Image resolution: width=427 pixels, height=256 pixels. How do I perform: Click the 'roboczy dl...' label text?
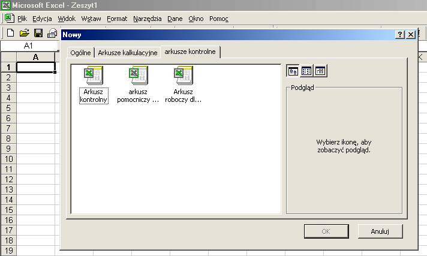tap(183, 100)
